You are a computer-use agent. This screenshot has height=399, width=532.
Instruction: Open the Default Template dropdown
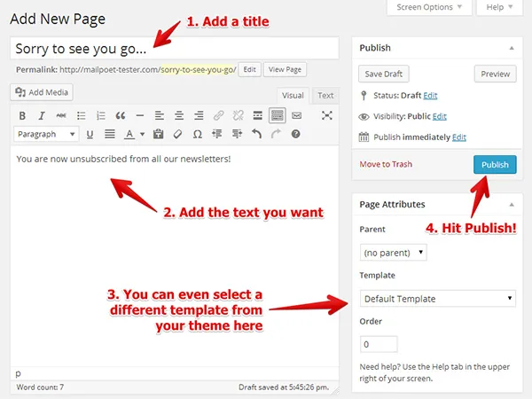[x=437, y=299]
